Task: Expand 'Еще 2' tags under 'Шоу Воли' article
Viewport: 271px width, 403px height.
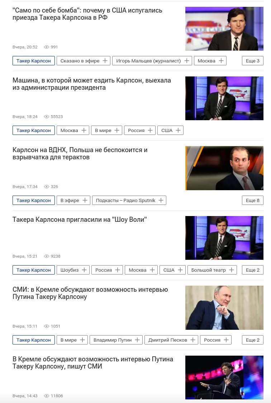Action: (x=252, y=270)
